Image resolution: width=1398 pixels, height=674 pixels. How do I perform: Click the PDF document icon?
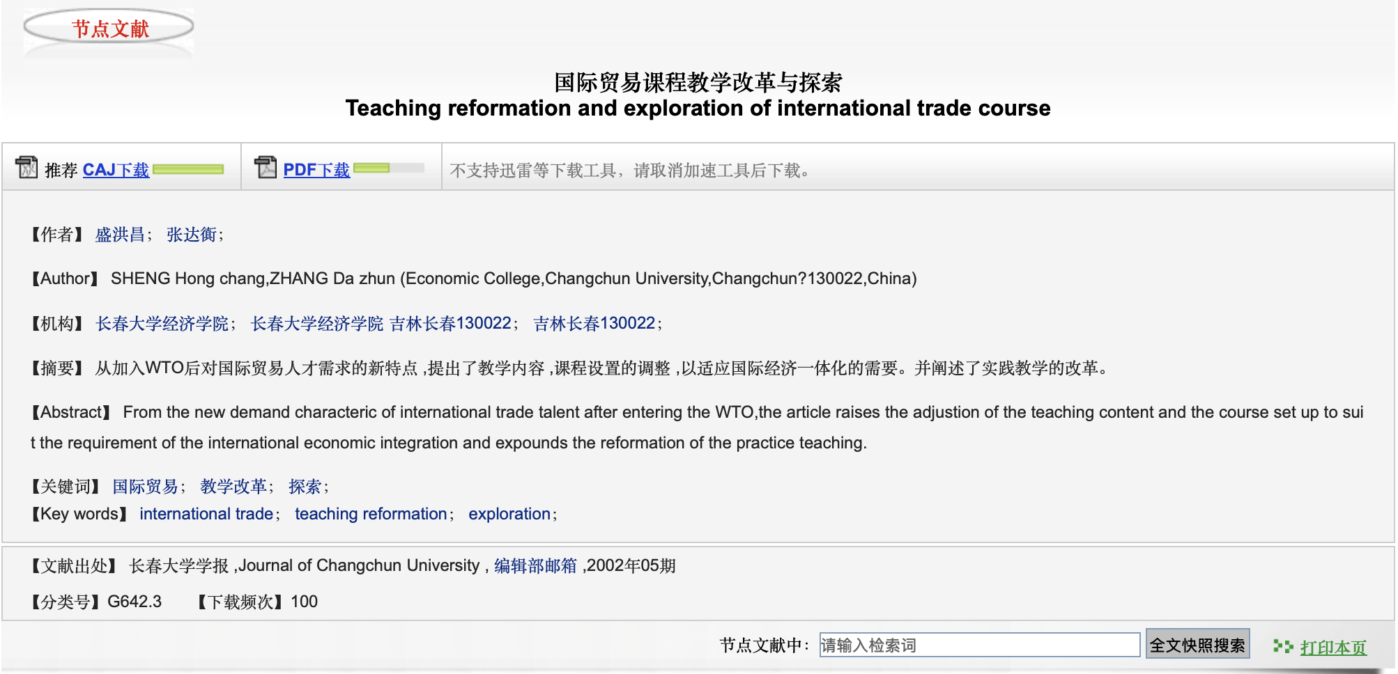coord(266,168)
